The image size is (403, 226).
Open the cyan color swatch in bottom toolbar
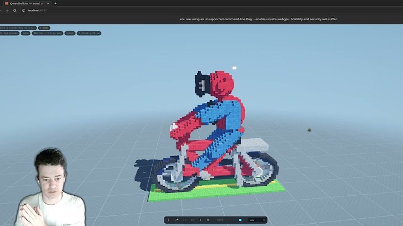click(x=240, y=220)
